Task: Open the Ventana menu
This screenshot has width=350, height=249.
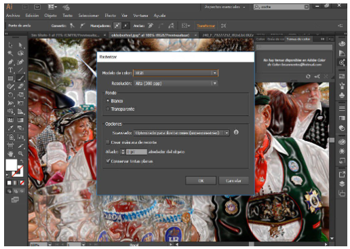Action: [140, 16]
